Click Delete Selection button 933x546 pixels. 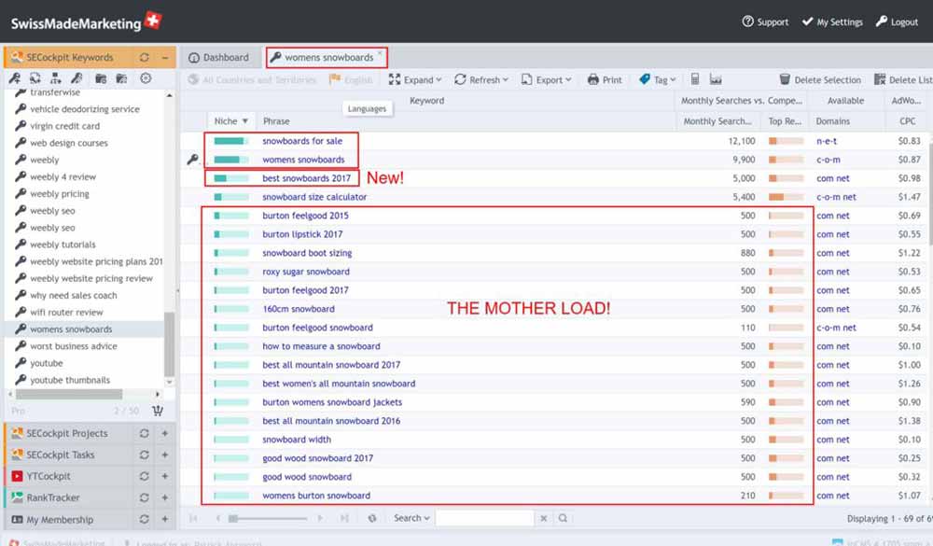820,79
